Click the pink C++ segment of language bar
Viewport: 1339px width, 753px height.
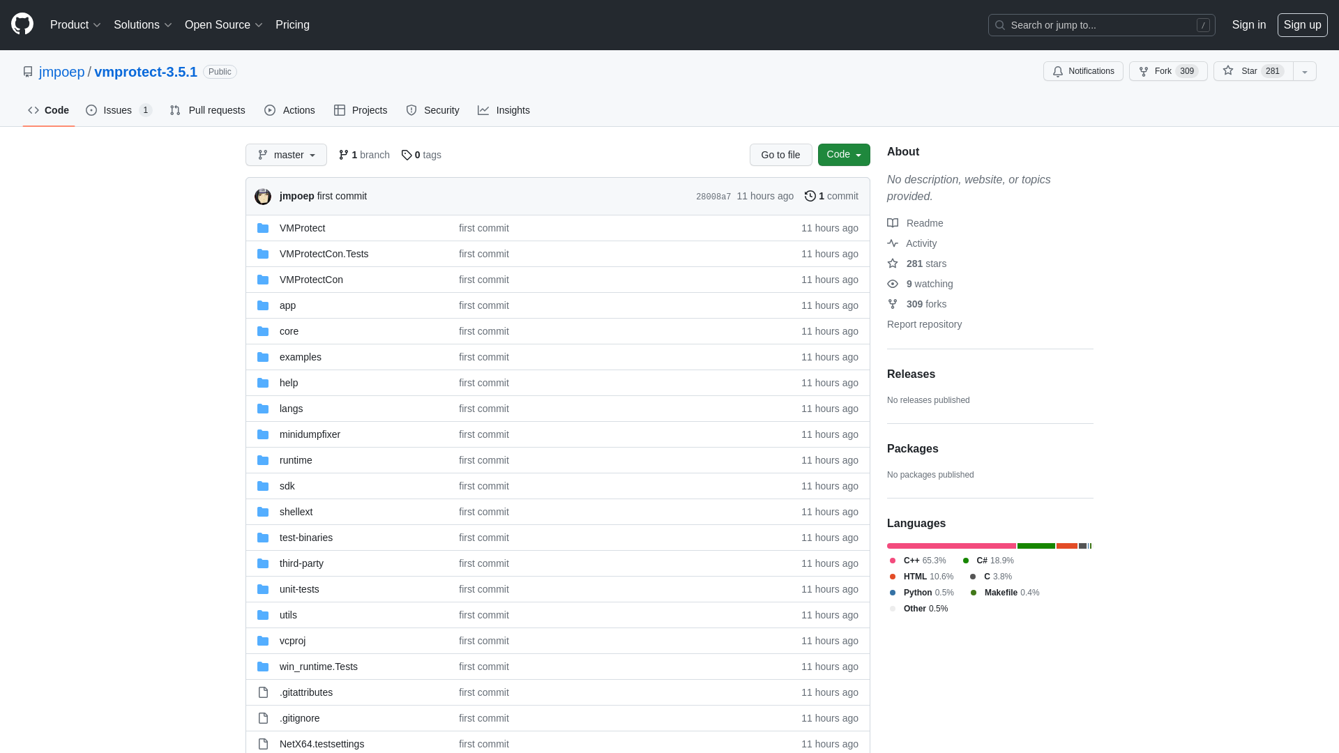[951, 546]
